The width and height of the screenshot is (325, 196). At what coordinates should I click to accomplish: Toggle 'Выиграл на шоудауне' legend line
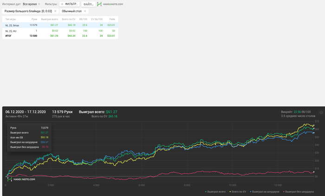[x=265, y=191]
